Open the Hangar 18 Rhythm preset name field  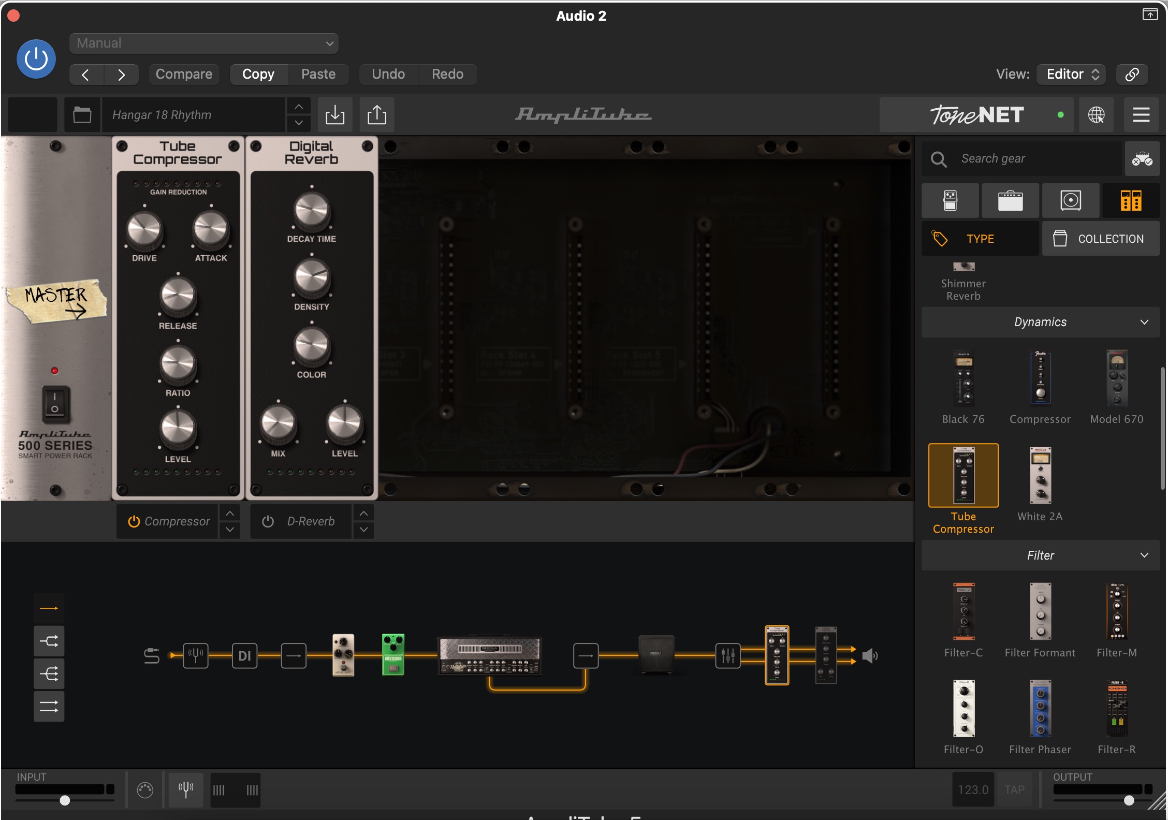(194, 115)
